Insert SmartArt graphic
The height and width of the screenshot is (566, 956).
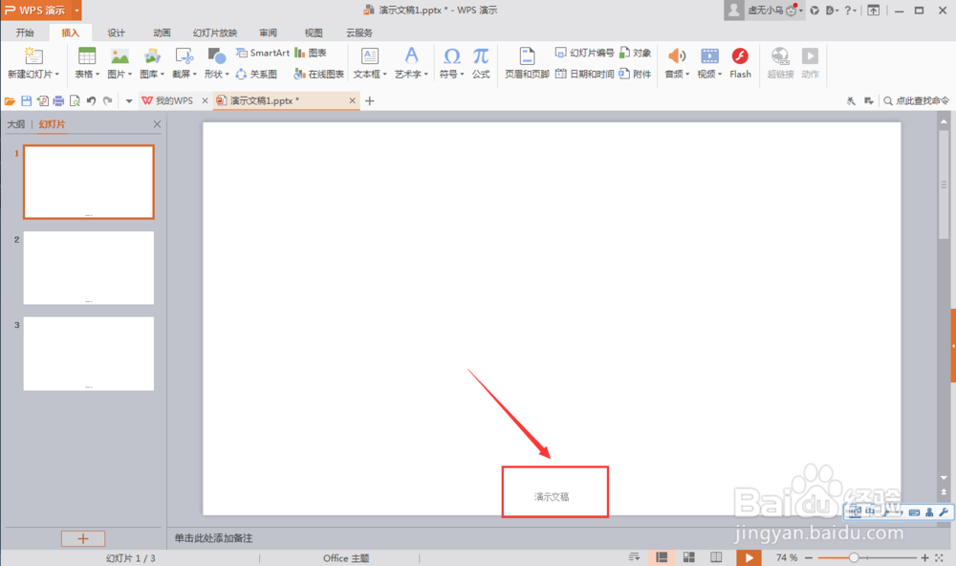pos(263,54)
